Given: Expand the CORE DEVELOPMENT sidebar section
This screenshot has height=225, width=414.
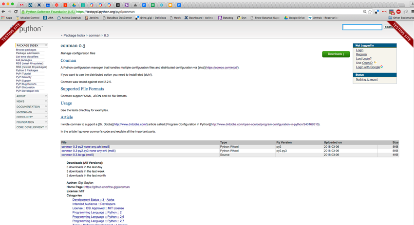Looking at the screenshot, I should click(32, 127).
